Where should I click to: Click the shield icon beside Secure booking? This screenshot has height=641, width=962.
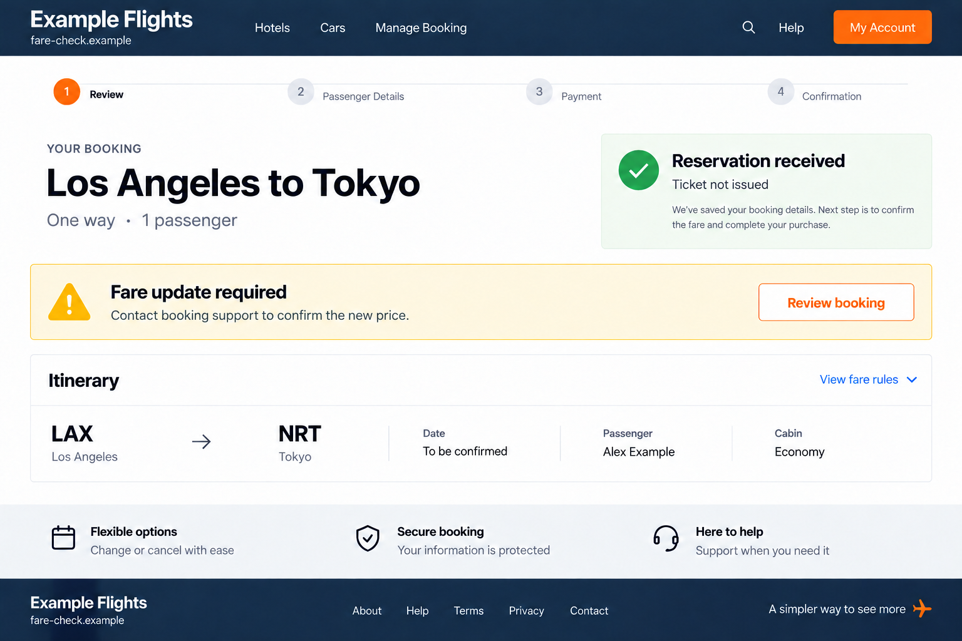[368, 538]
